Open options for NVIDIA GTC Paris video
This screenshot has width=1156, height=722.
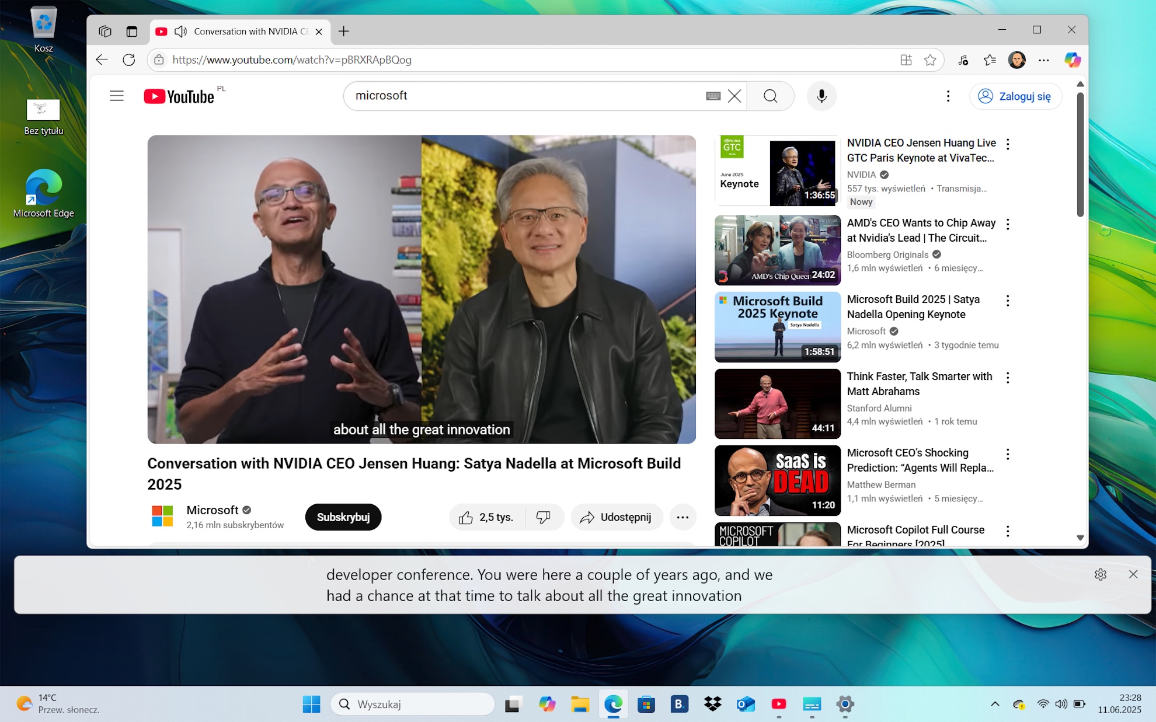1008,144
